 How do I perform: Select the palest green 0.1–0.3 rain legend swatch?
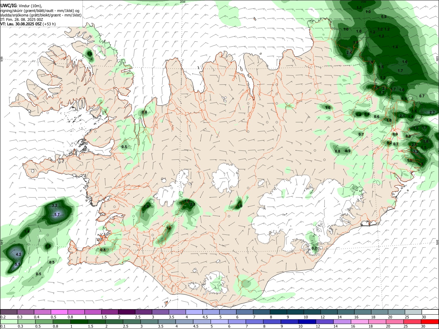click(x=9, y=322)
